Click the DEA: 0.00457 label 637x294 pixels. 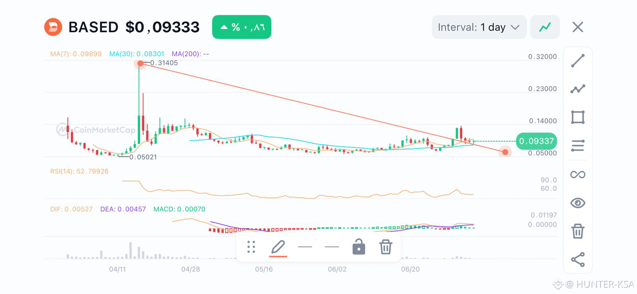[123, 209]
